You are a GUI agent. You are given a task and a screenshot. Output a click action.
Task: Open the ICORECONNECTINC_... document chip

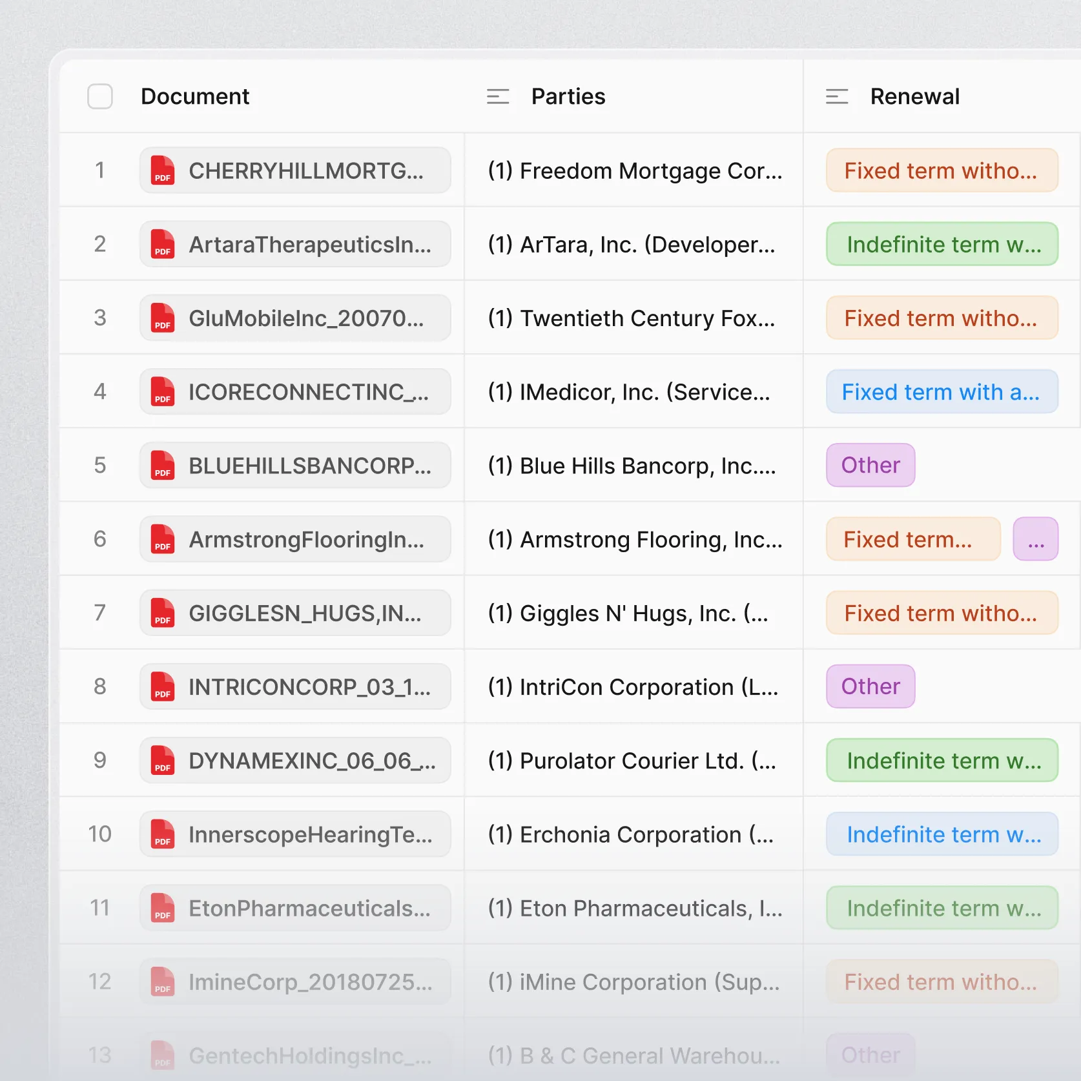[295, 391]
